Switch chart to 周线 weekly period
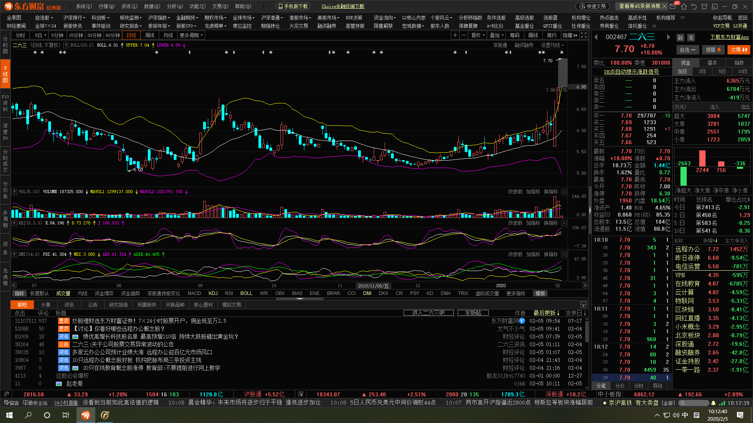The width and height of the screenshot is (753, 423). 150,35
